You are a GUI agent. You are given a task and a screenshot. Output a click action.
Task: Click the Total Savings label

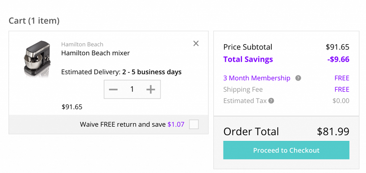(x=248, y=59)
